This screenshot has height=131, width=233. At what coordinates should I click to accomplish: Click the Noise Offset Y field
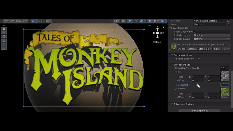click(x=213, y=81)
